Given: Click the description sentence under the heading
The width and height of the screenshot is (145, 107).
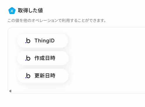Looking at the screenshot, I should [57, 20].
